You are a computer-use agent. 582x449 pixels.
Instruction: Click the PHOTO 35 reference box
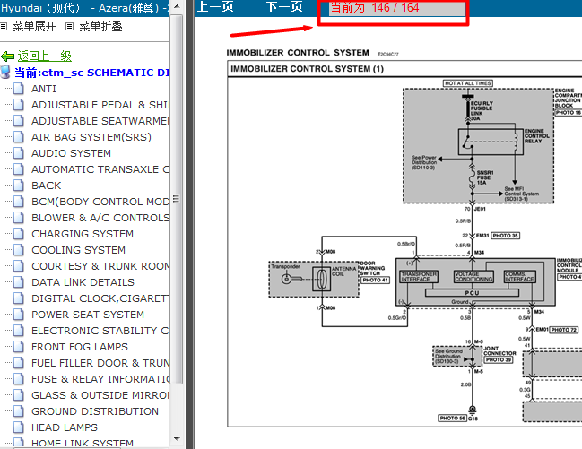[505, 236]
